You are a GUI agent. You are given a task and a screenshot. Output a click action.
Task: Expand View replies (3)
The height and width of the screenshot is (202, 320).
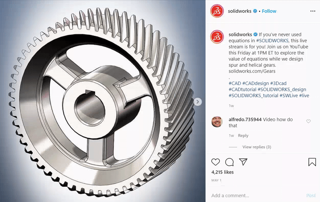coord(257,147)
